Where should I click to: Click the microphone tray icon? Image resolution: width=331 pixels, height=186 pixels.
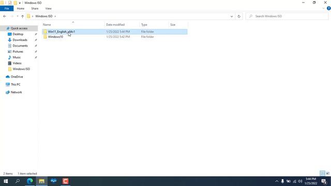click(x=282, y=181)
